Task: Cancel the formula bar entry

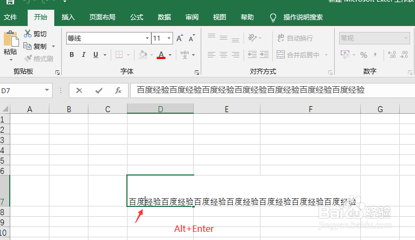Action: (79, 90)
